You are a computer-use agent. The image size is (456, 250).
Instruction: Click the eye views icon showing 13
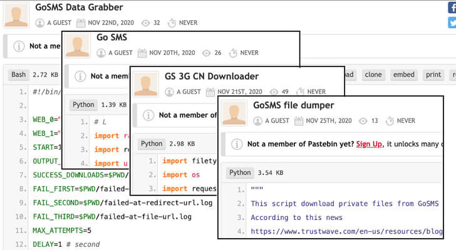(x=363, y=121)
